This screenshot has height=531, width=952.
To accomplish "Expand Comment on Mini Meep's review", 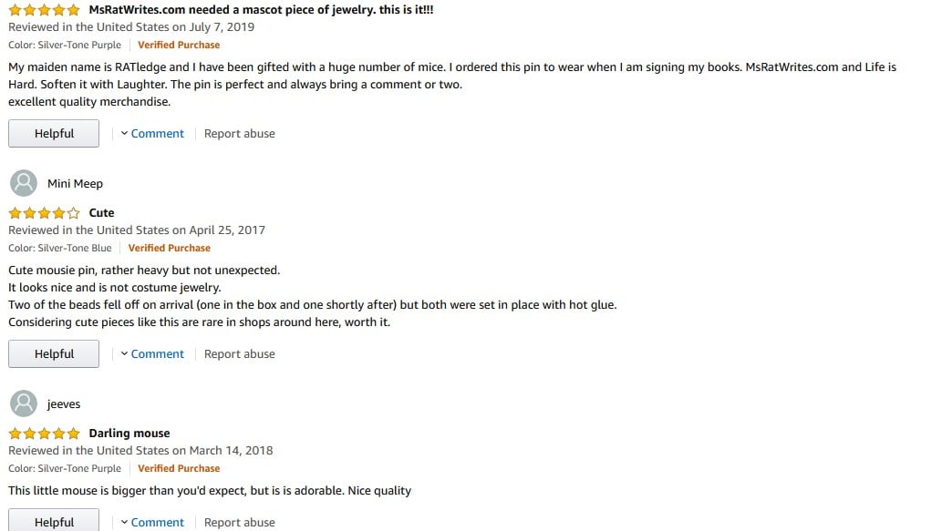I will pos(152,354).
